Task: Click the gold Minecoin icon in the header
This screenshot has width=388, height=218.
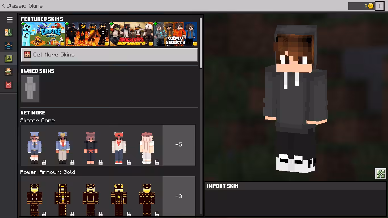Action: pyautogui.click(x=371, y=6)
